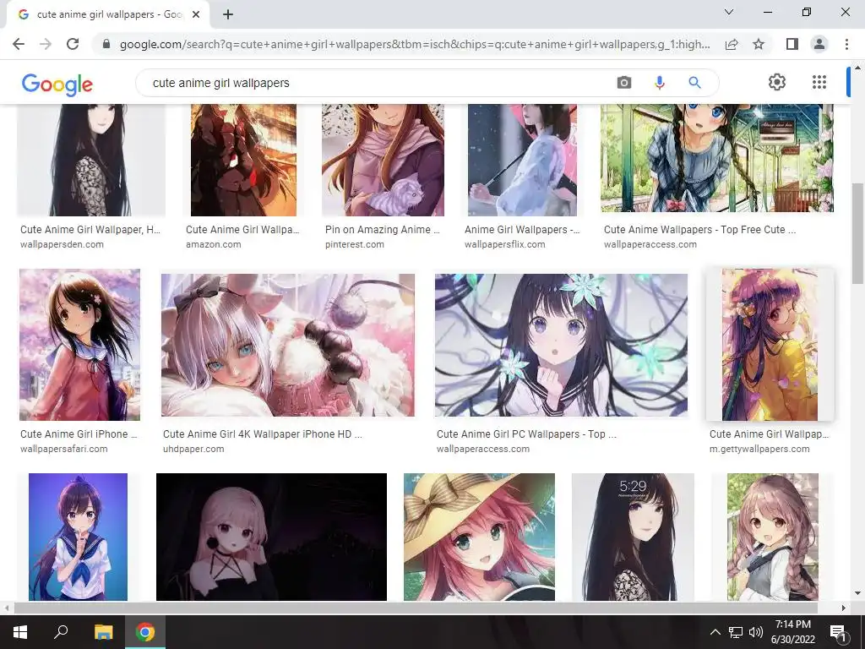The height and width of the screenshot is (649, 865).
Task: Click 'Cute Anime Girl iPhone ...' title
Action: tap(79, 434)
